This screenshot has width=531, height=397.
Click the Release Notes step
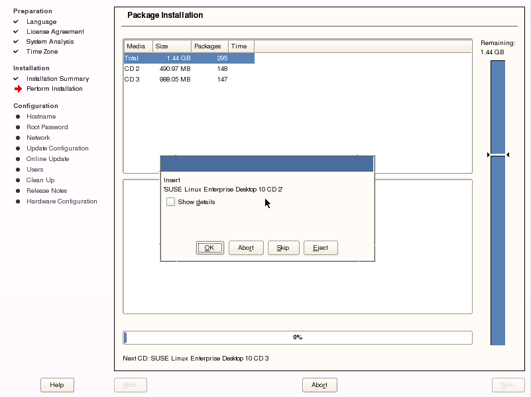[x=46, y=190]
